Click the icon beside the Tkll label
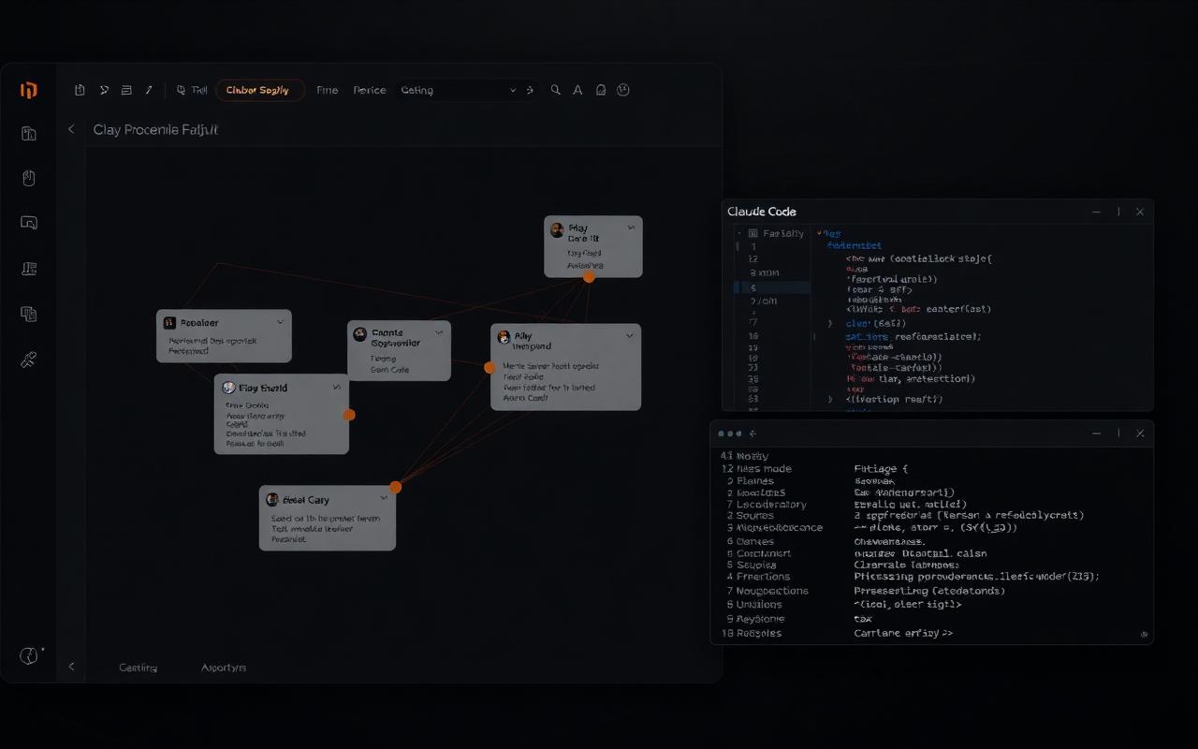Image resolution: width=1198 pixels, height=749 pixels. tap(181, 90)
